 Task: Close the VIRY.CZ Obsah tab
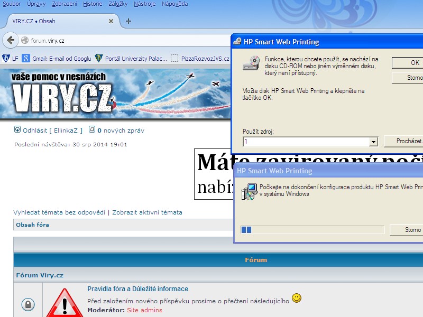[x=111, y=21]
